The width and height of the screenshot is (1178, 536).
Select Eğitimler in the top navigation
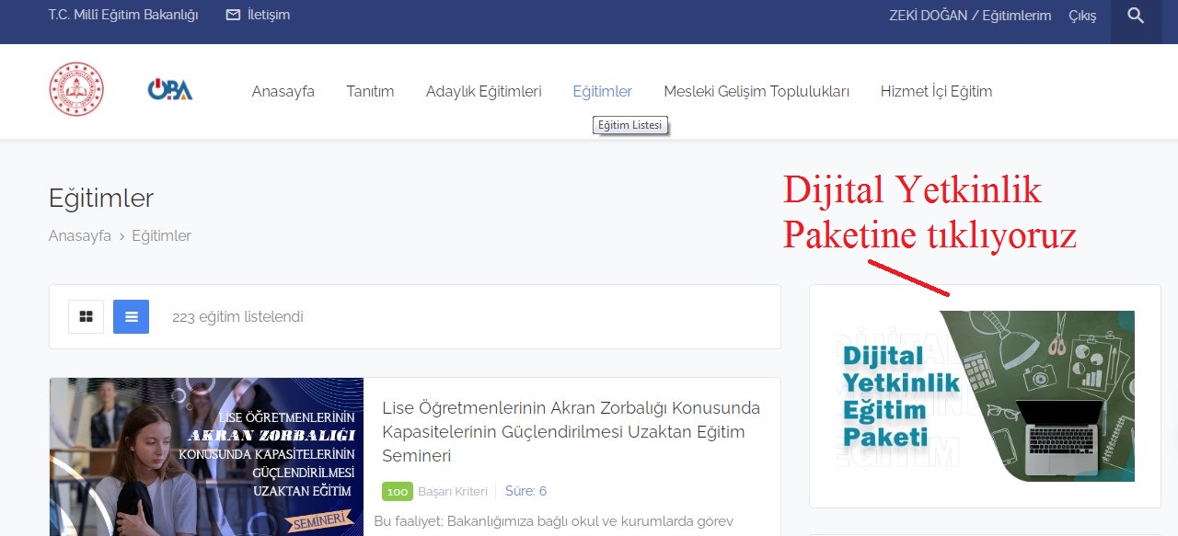click(x=602, y=91)
